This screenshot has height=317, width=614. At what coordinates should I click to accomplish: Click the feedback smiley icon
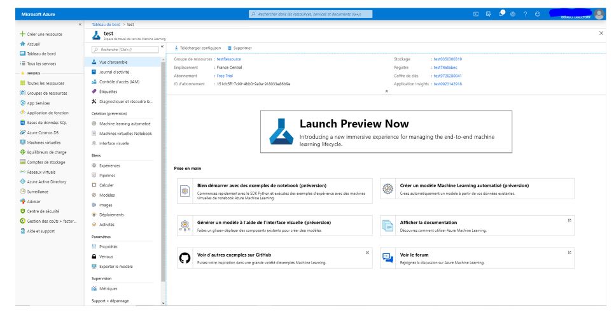pyautogui.click(x=538, y=14)
